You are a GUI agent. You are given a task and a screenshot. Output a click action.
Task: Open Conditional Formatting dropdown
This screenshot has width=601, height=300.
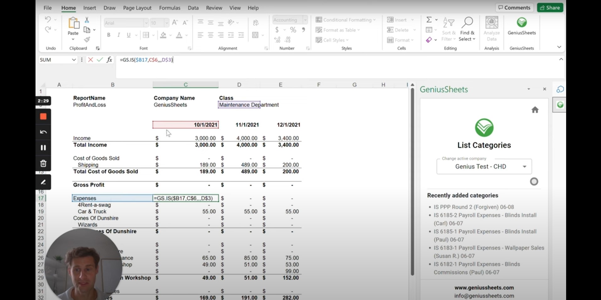346,20
